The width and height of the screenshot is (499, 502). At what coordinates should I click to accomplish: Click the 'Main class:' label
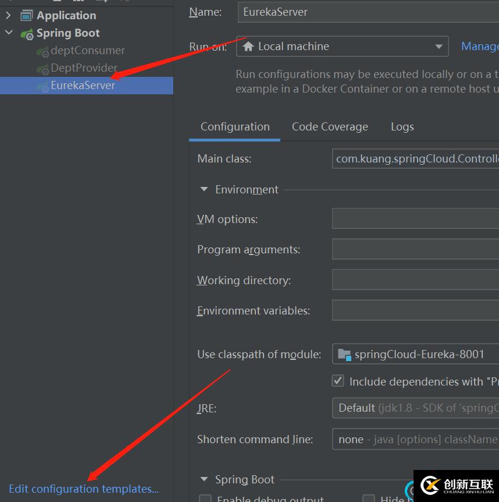click(x=224, y=158)
